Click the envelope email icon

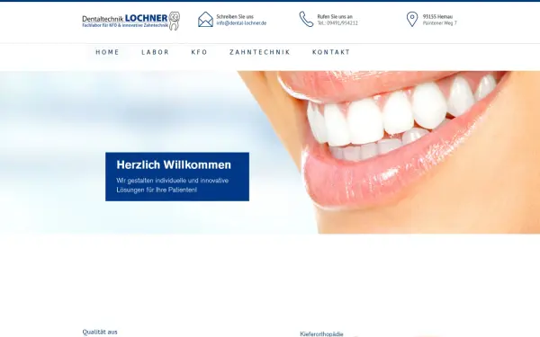(205, 20)
